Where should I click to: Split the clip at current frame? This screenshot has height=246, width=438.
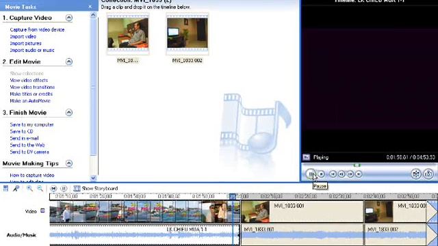[x=416, y=174]
